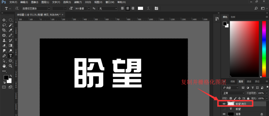Select the Move tool
Image resolution: width=269 pixels, height=116 pixels.
(4, 20)
